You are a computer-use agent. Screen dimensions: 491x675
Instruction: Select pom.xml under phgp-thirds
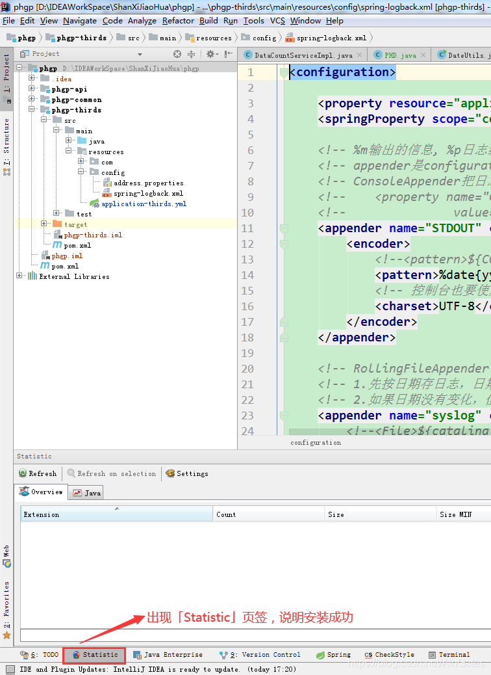(72, 245)
